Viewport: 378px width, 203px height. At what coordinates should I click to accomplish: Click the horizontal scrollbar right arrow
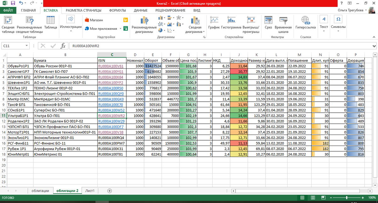pos(371,191)
